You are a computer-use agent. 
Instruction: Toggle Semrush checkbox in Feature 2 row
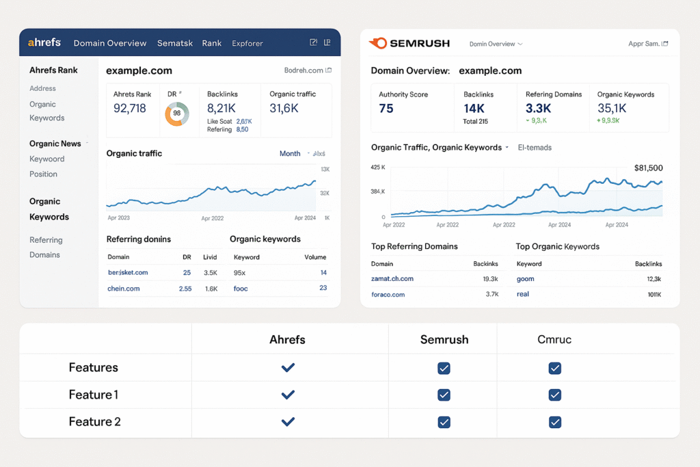[444, 423]
